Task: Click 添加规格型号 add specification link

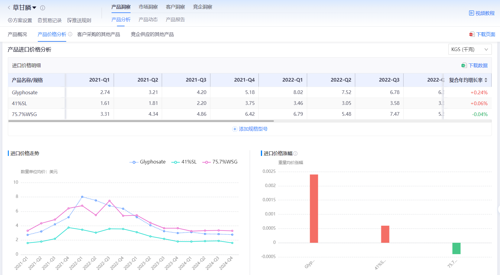Action: point(253,129)
